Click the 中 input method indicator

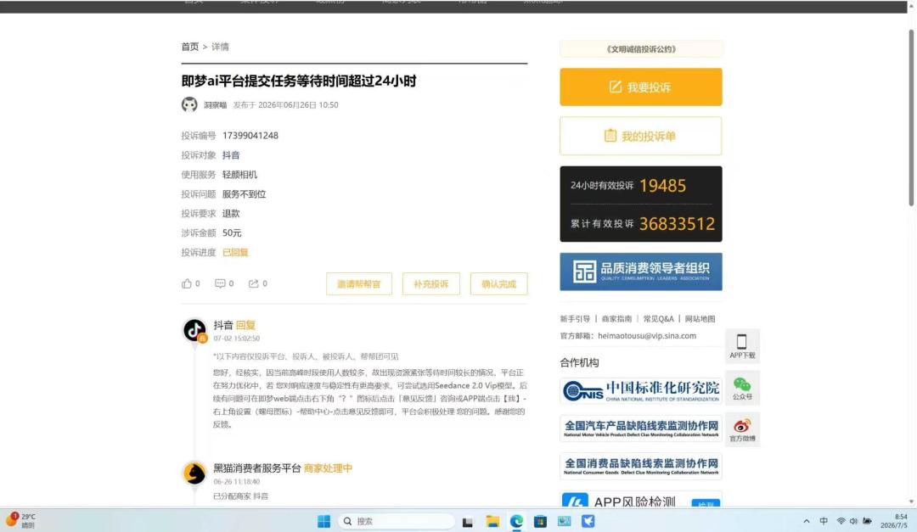(x=824, y=522)
